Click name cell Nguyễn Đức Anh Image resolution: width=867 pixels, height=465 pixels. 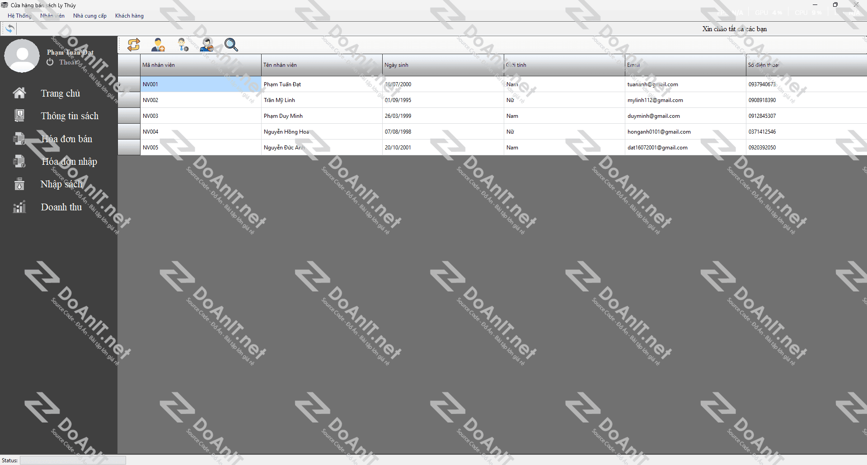click(x=322, y=148)
